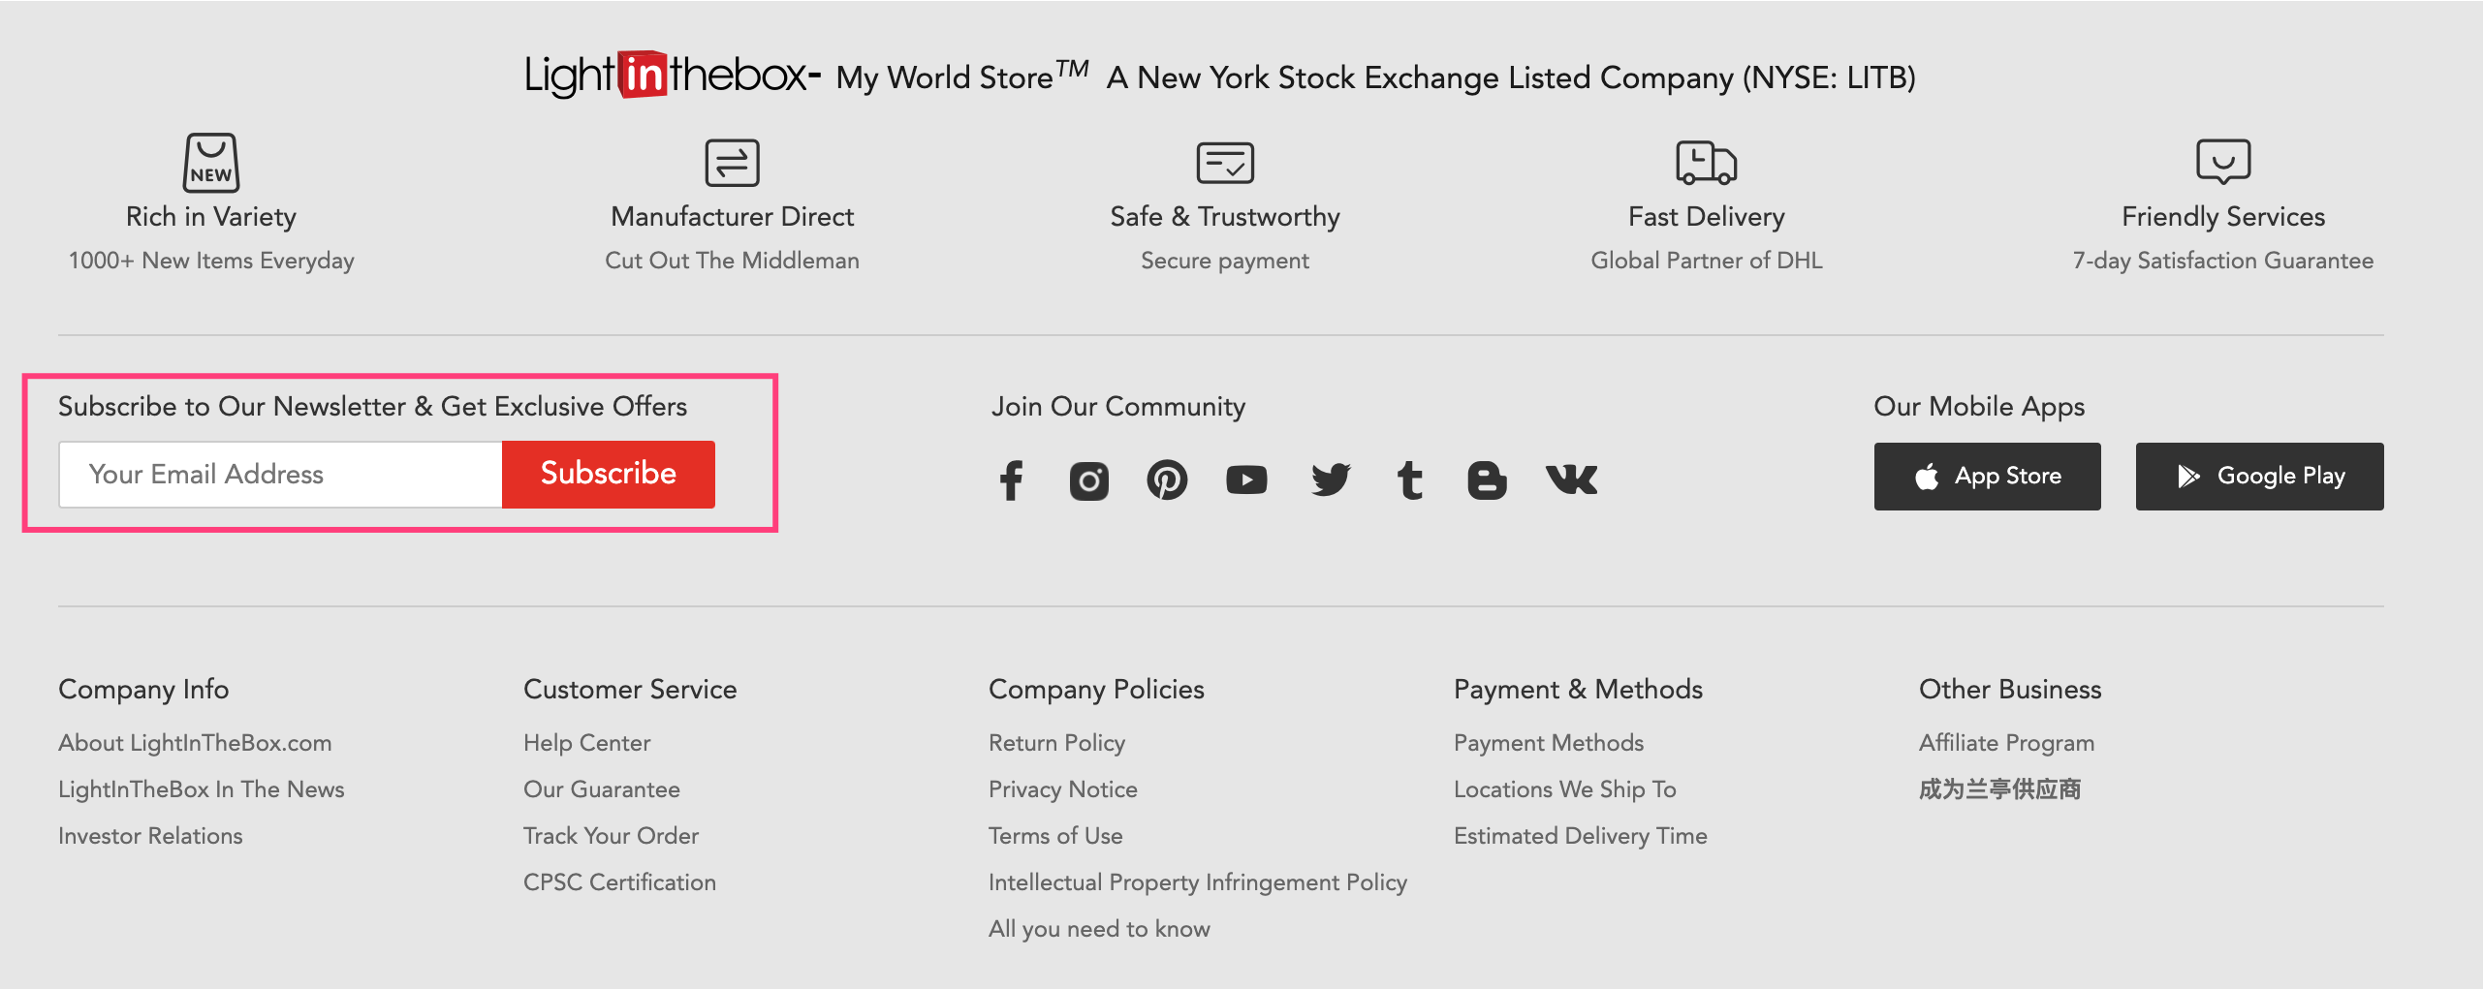This screenshot has height=989, width=2484.
Task: Click the Google Play download button
Action: [x=2259, y=477]
